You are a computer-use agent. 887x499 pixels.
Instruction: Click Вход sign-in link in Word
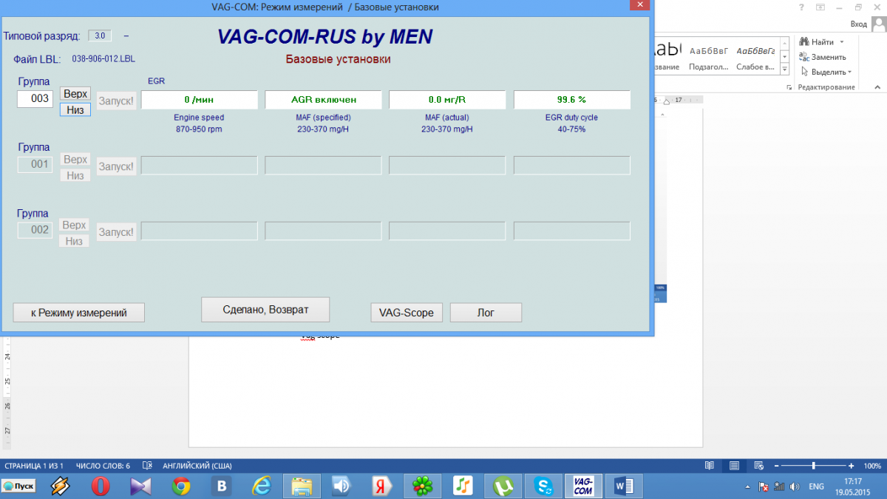pos(859,24)
